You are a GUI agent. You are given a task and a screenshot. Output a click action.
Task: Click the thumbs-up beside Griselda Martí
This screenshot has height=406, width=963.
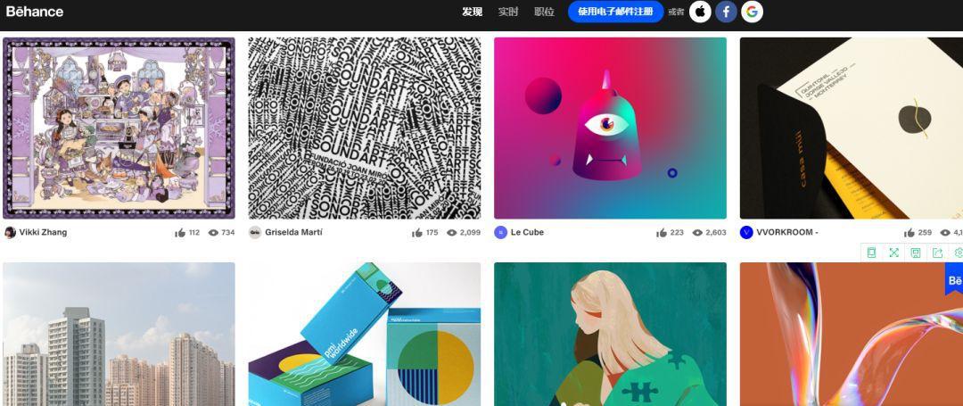(x=417, y=233)
